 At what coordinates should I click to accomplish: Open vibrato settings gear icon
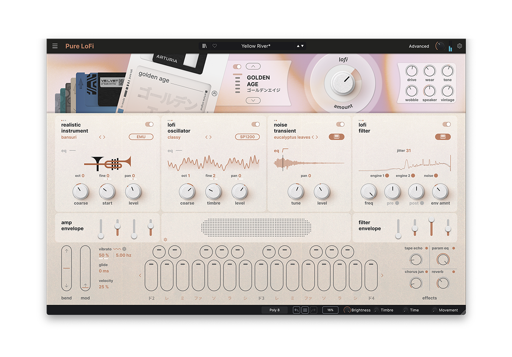click(x=125, y=249)
